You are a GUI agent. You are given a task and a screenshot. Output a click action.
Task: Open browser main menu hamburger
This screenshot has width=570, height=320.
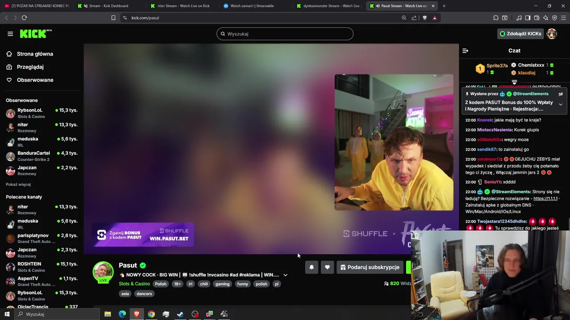click(x=563, y=18)
